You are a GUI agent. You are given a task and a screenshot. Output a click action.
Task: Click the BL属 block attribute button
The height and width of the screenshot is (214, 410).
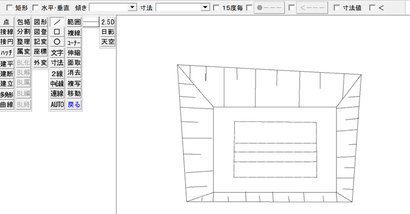(23, 83)
